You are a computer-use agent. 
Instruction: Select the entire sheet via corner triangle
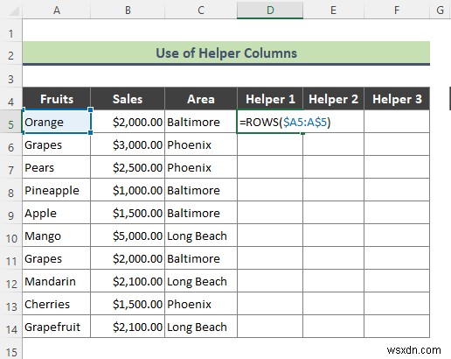13,11
